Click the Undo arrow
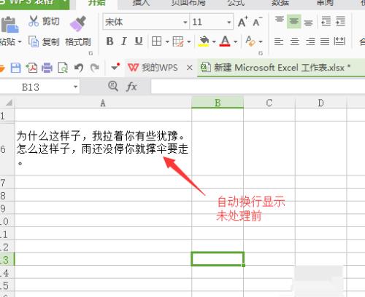This screenshot has width=365, height=297. (79, 68)
